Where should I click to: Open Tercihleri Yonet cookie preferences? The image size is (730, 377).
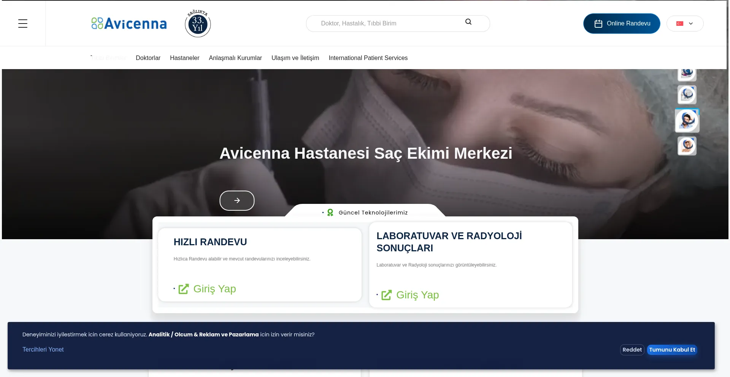coord(43,349)
